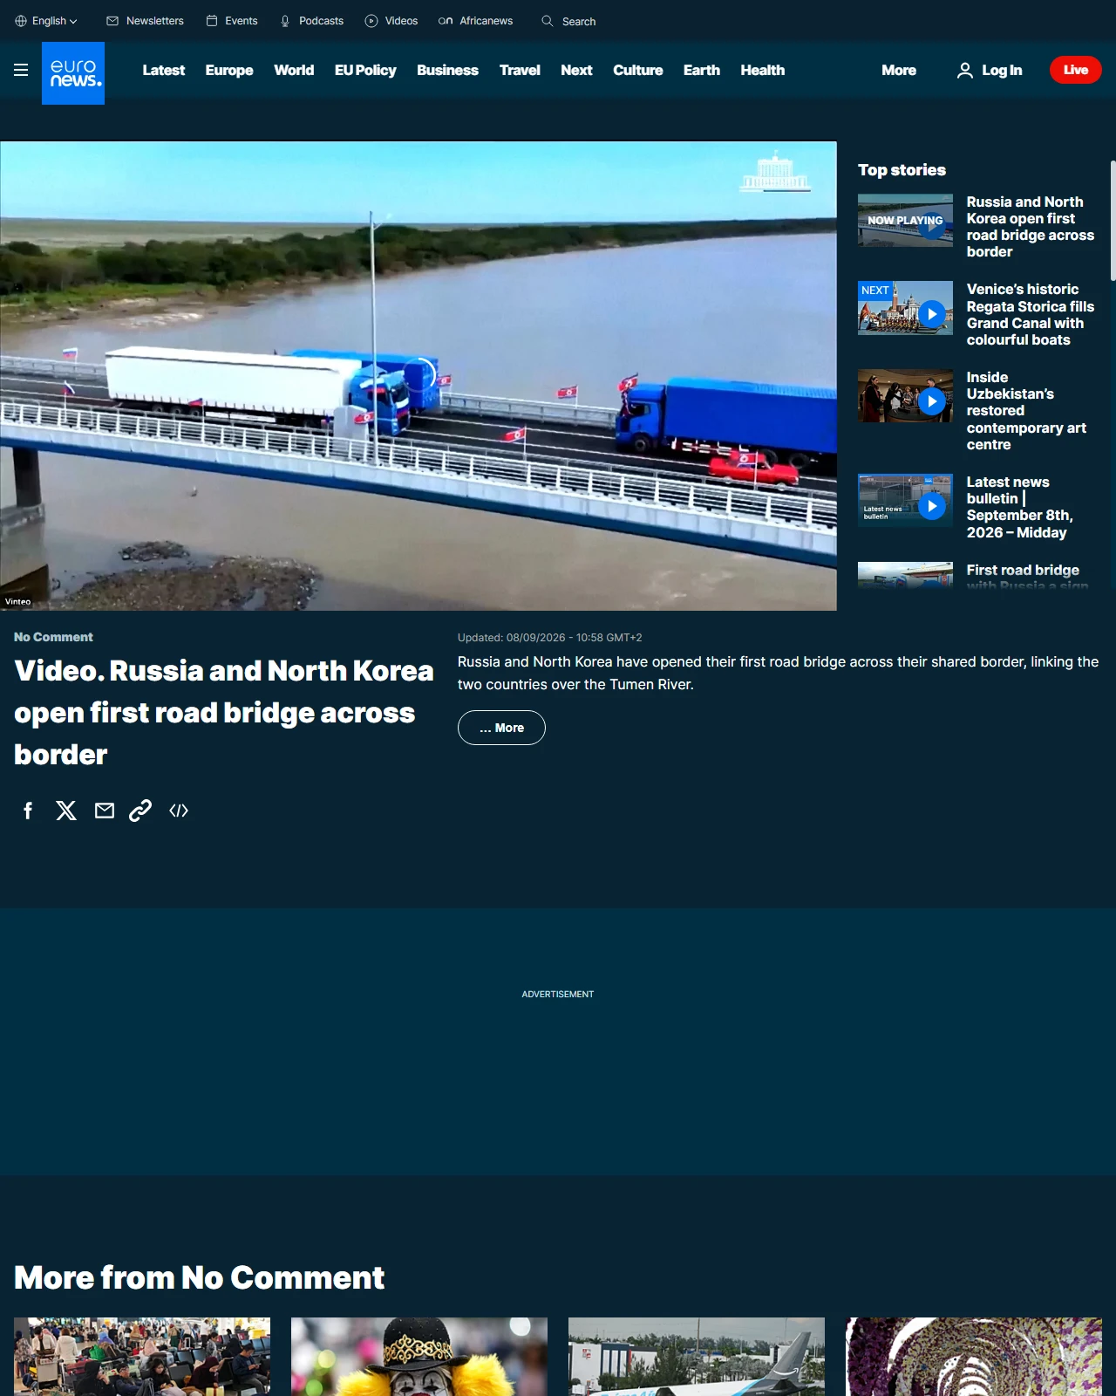Open the Travel section

[520, 70]
